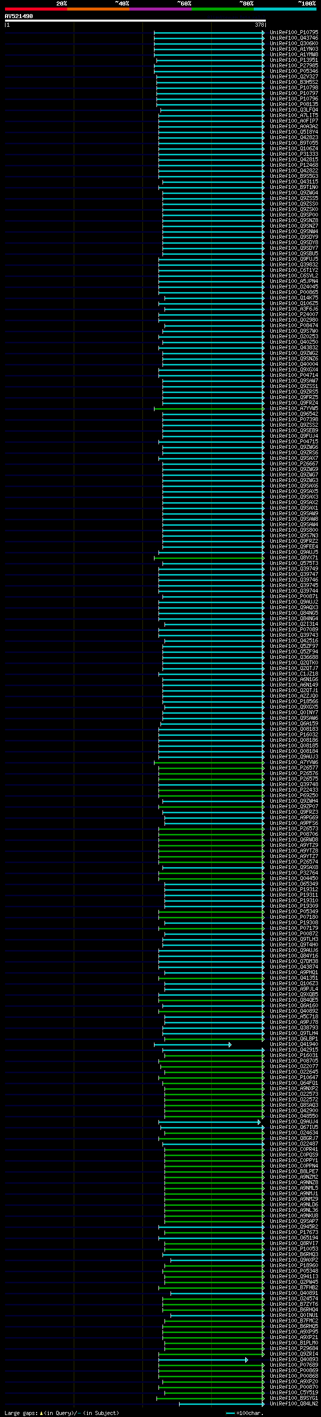321x1417 pixels.
Task: Click the cyan alignment bar for UniRef100_Q3LFQ4
Action: tap(212, 110)
